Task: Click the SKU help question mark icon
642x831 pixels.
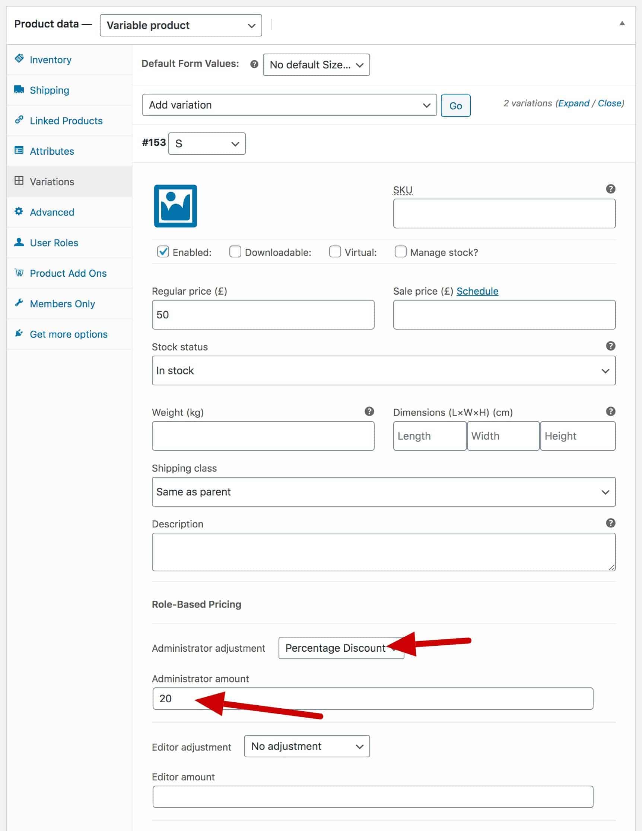Action: 610,189
